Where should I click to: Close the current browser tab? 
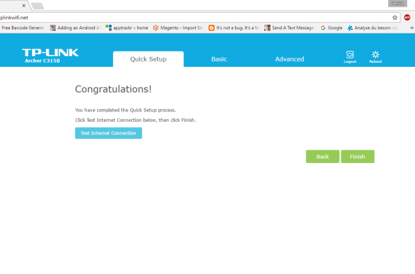point(24,5)
